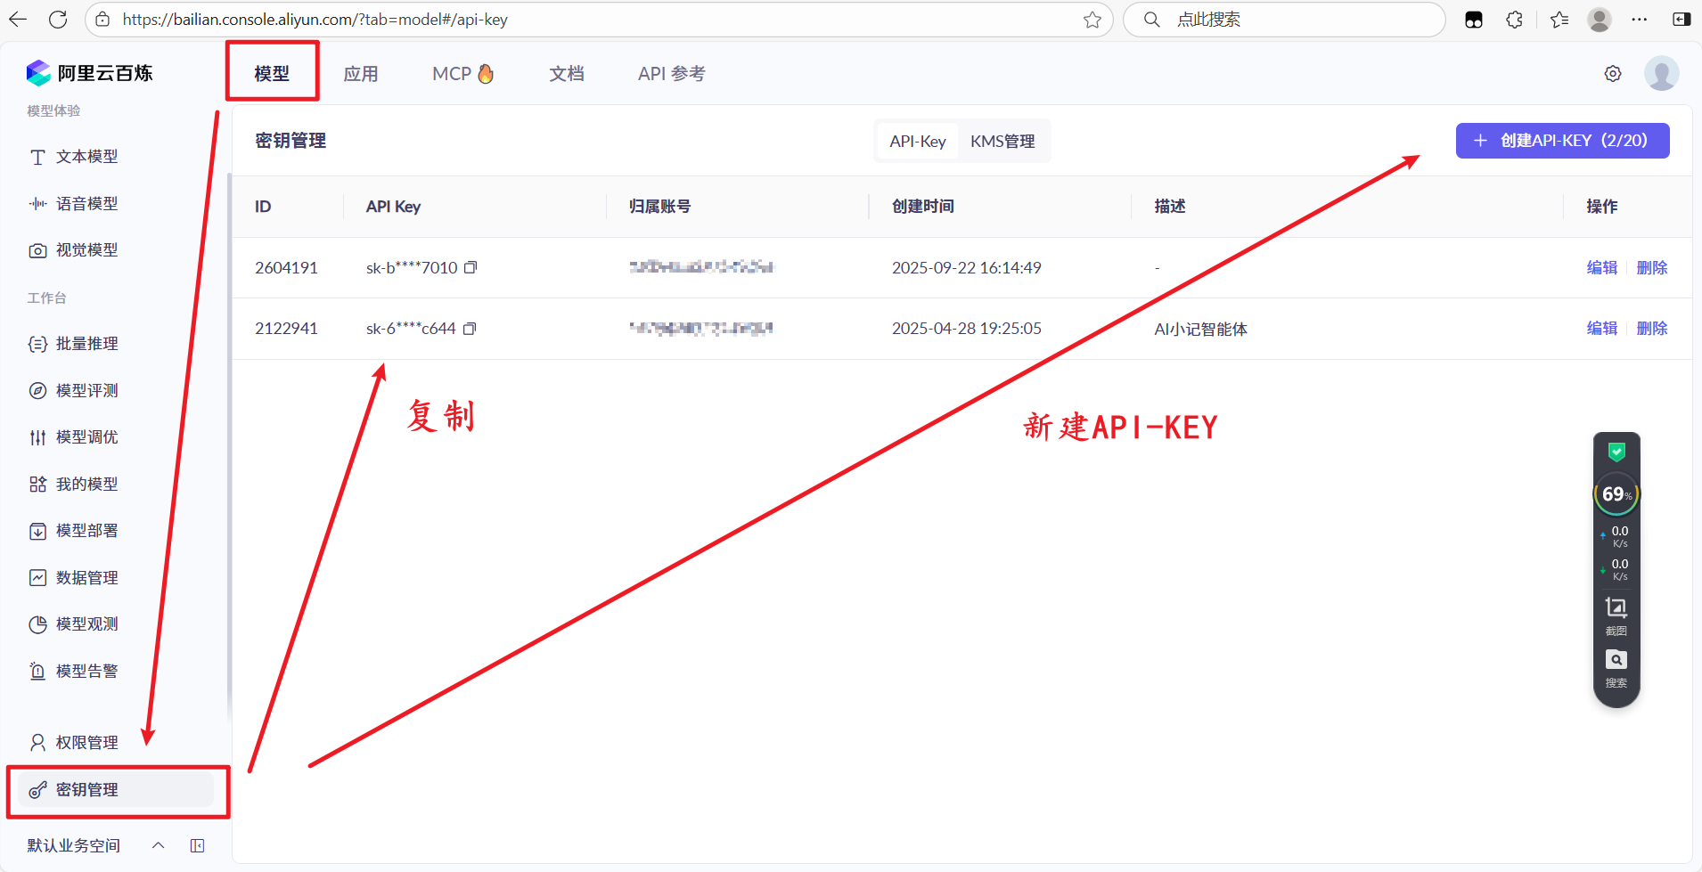Edit the key with ID 2604191
Viewport: 1702px width, 872px height.
pos(1602,267)
